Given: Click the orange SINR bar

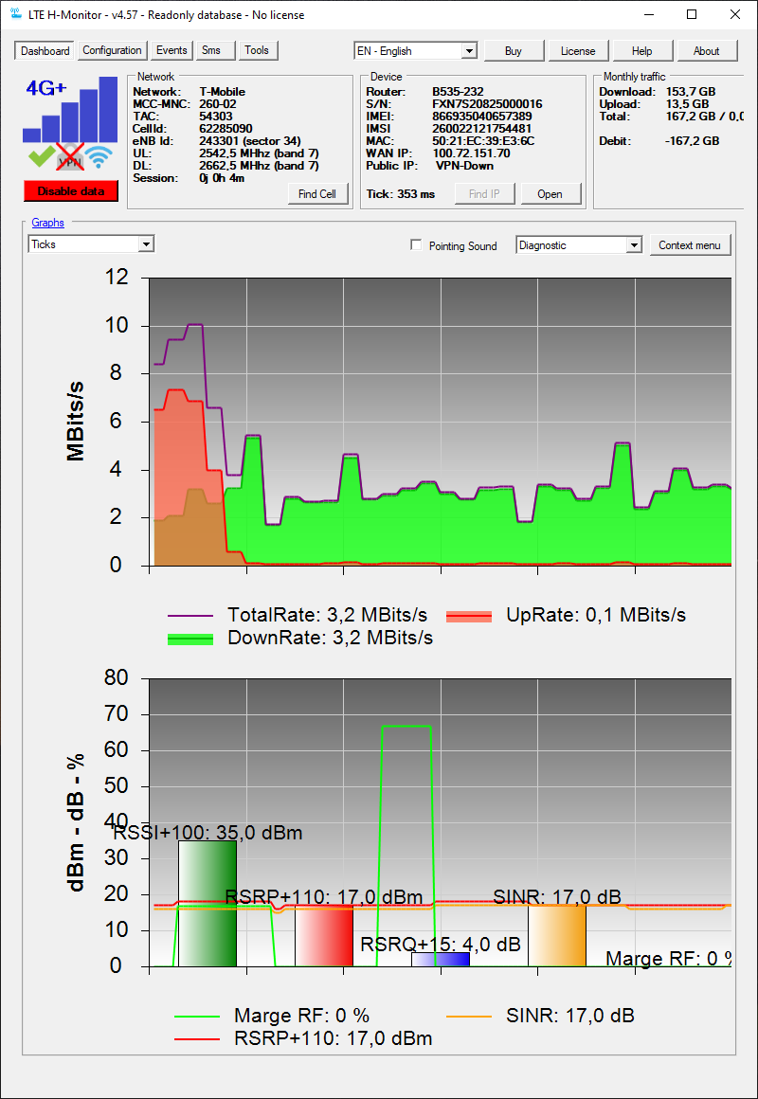Looking at the screenshot, I should (557, 936).
